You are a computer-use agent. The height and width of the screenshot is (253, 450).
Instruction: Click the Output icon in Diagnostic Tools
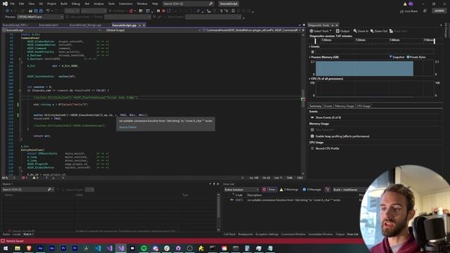[x=337, y=31]
